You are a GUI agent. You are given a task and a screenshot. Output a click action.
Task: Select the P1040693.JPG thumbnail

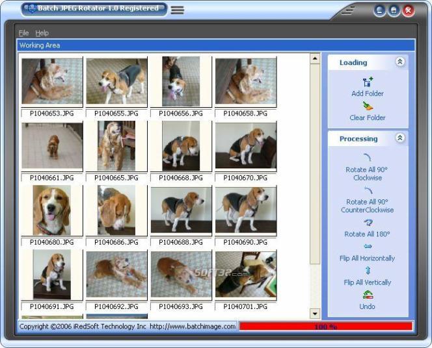tap(181, 275)
